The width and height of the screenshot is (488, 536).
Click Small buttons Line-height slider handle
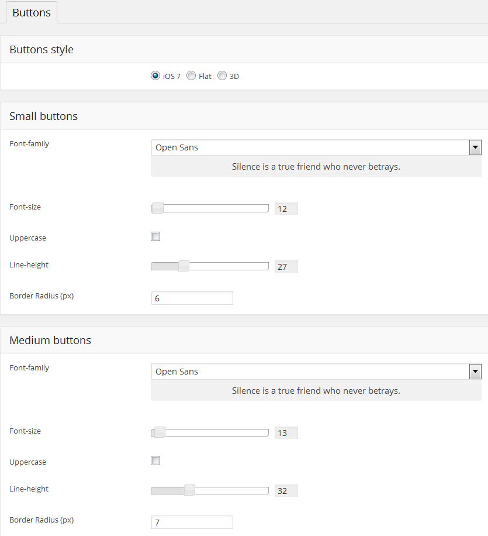[x=184, y=266]
